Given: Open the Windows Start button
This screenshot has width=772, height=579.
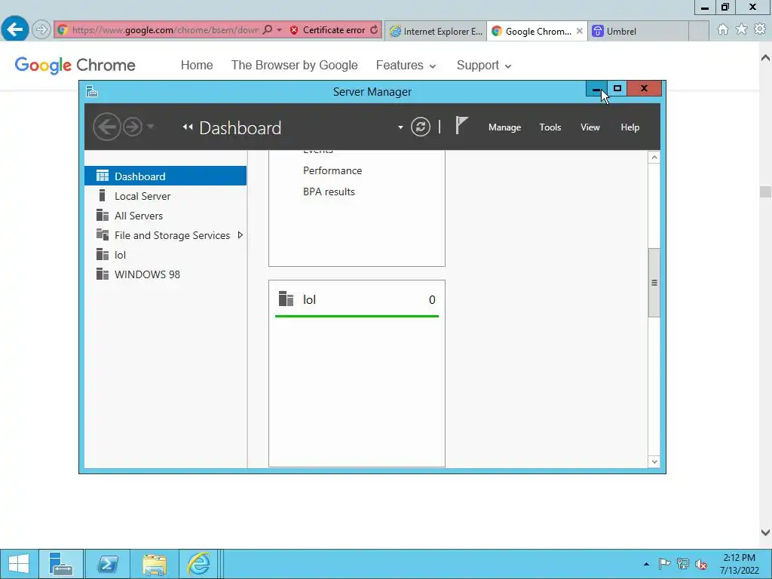Looking at the screenshot, I should pyautogui.click(x=19, y=564).
